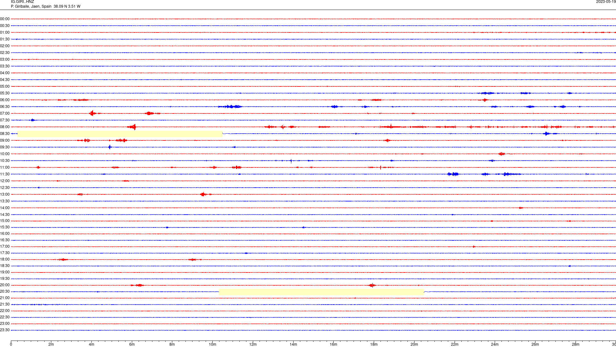Screen dimensions: 616x347
Task: Select the 03:00 time row label
Action: coord(5,59)
